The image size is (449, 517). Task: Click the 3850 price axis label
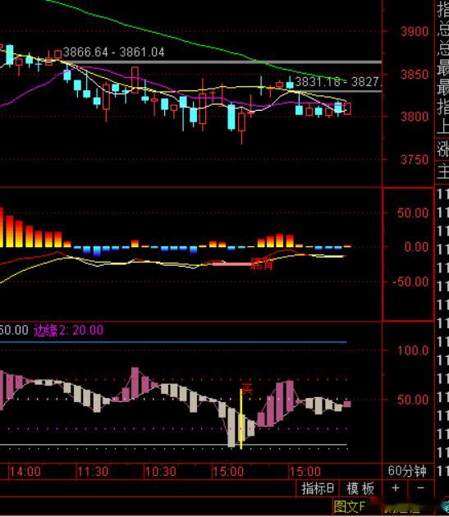click(415, 75)
